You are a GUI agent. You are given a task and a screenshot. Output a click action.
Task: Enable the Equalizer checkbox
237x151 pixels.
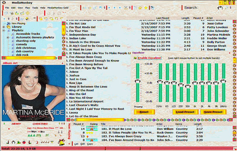pos(149,58)
